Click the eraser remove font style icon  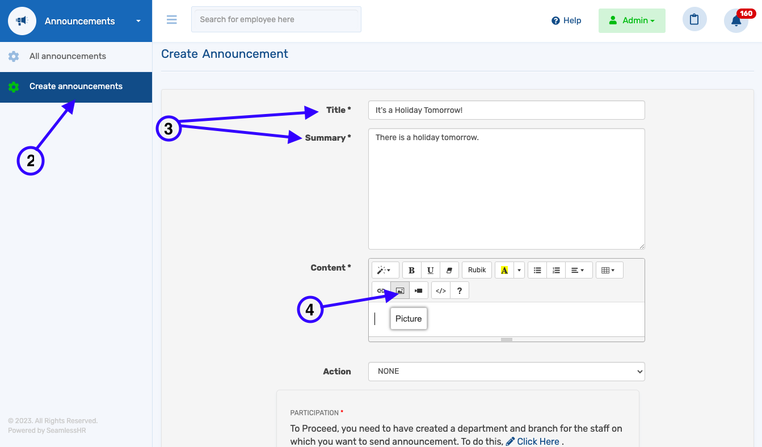tap(449, 270)
